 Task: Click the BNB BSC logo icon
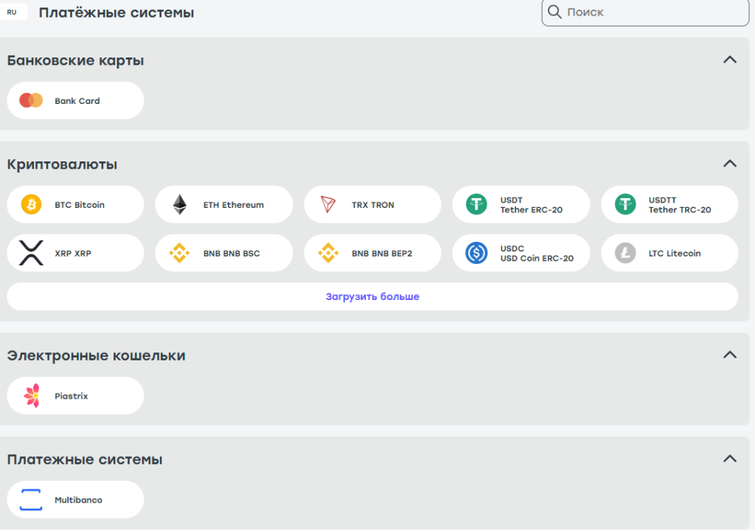point(180,253)
